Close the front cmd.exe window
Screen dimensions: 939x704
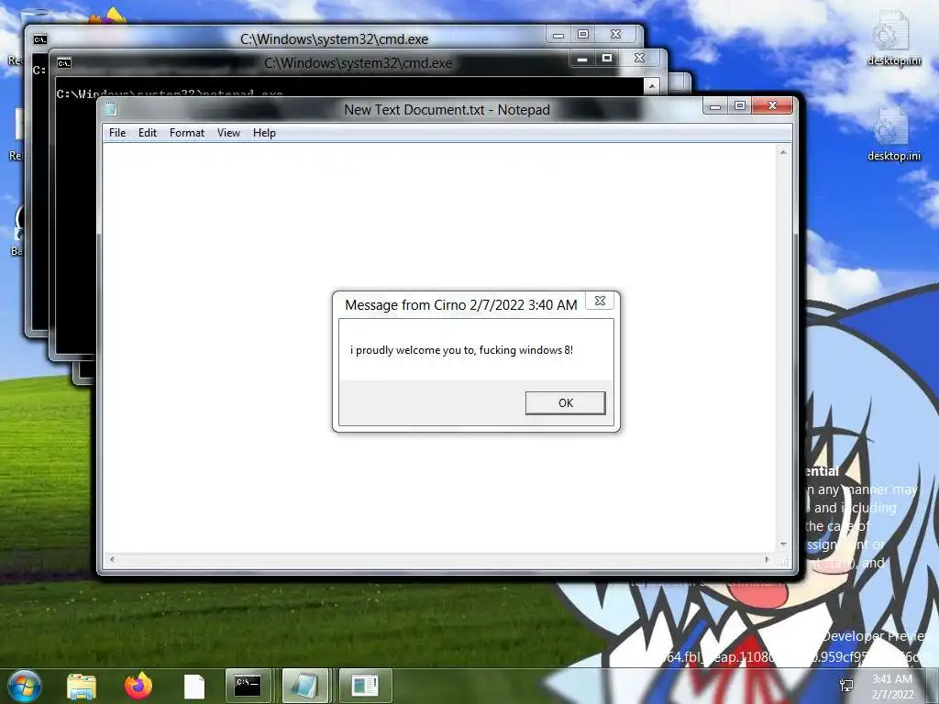[639, 58]
